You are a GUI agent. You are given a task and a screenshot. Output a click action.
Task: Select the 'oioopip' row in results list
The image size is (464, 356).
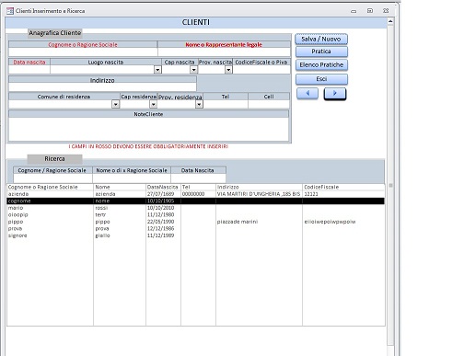click(x=196, y=215)
